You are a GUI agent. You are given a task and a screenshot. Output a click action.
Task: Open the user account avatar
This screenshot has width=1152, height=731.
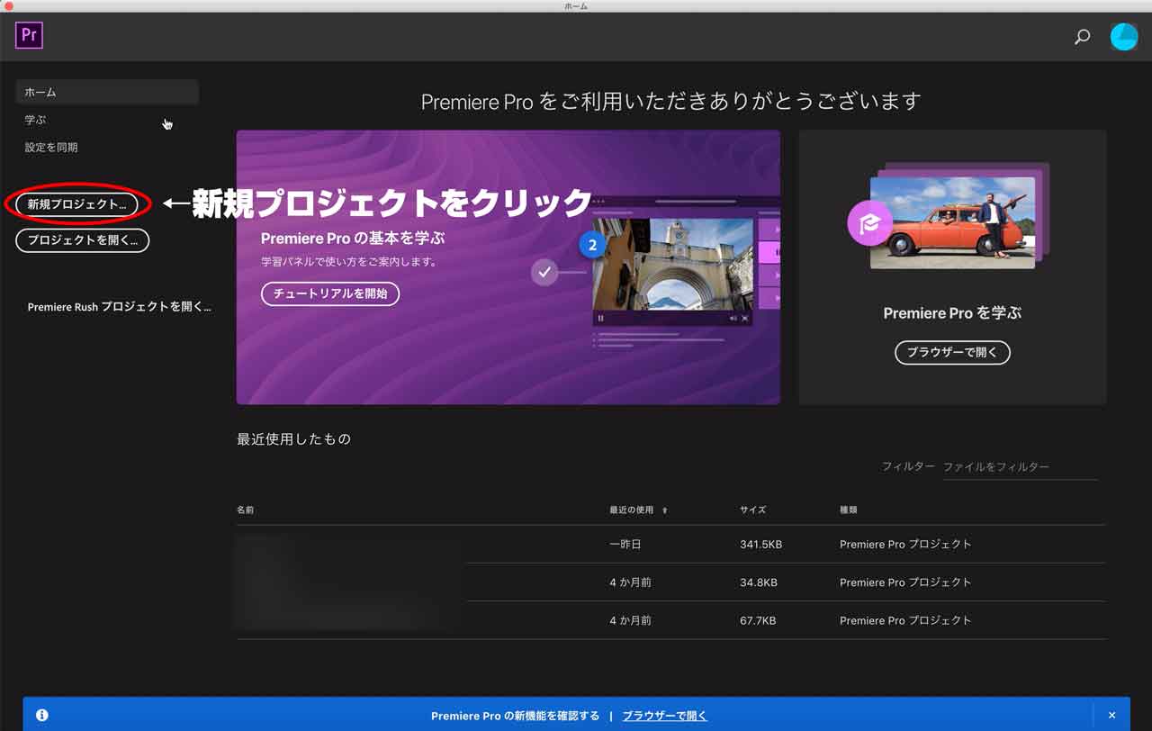(1124, 36)
